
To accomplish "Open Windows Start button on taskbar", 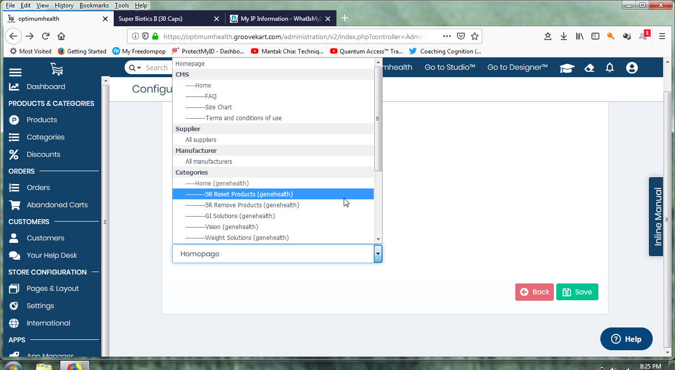I will (13, 366).
